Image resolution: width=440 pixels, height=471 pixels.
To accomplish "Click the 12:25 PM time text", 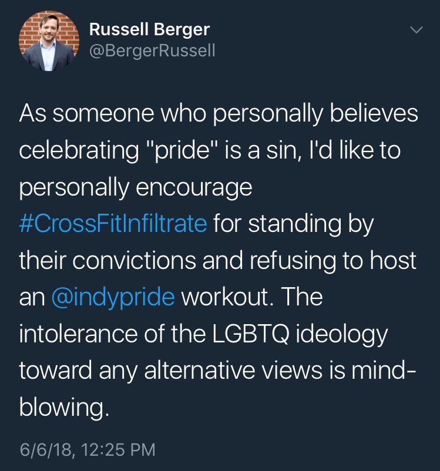I will [x=120, y=450].
